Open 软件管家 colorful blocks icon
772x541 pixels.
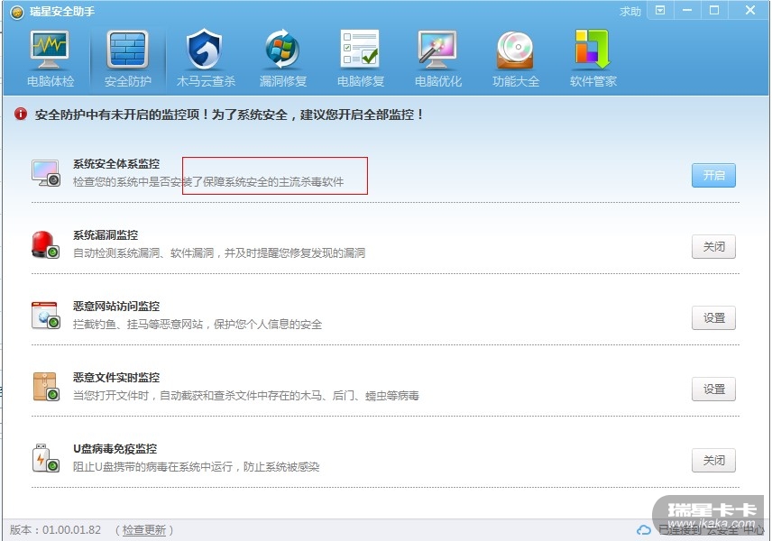593,49
